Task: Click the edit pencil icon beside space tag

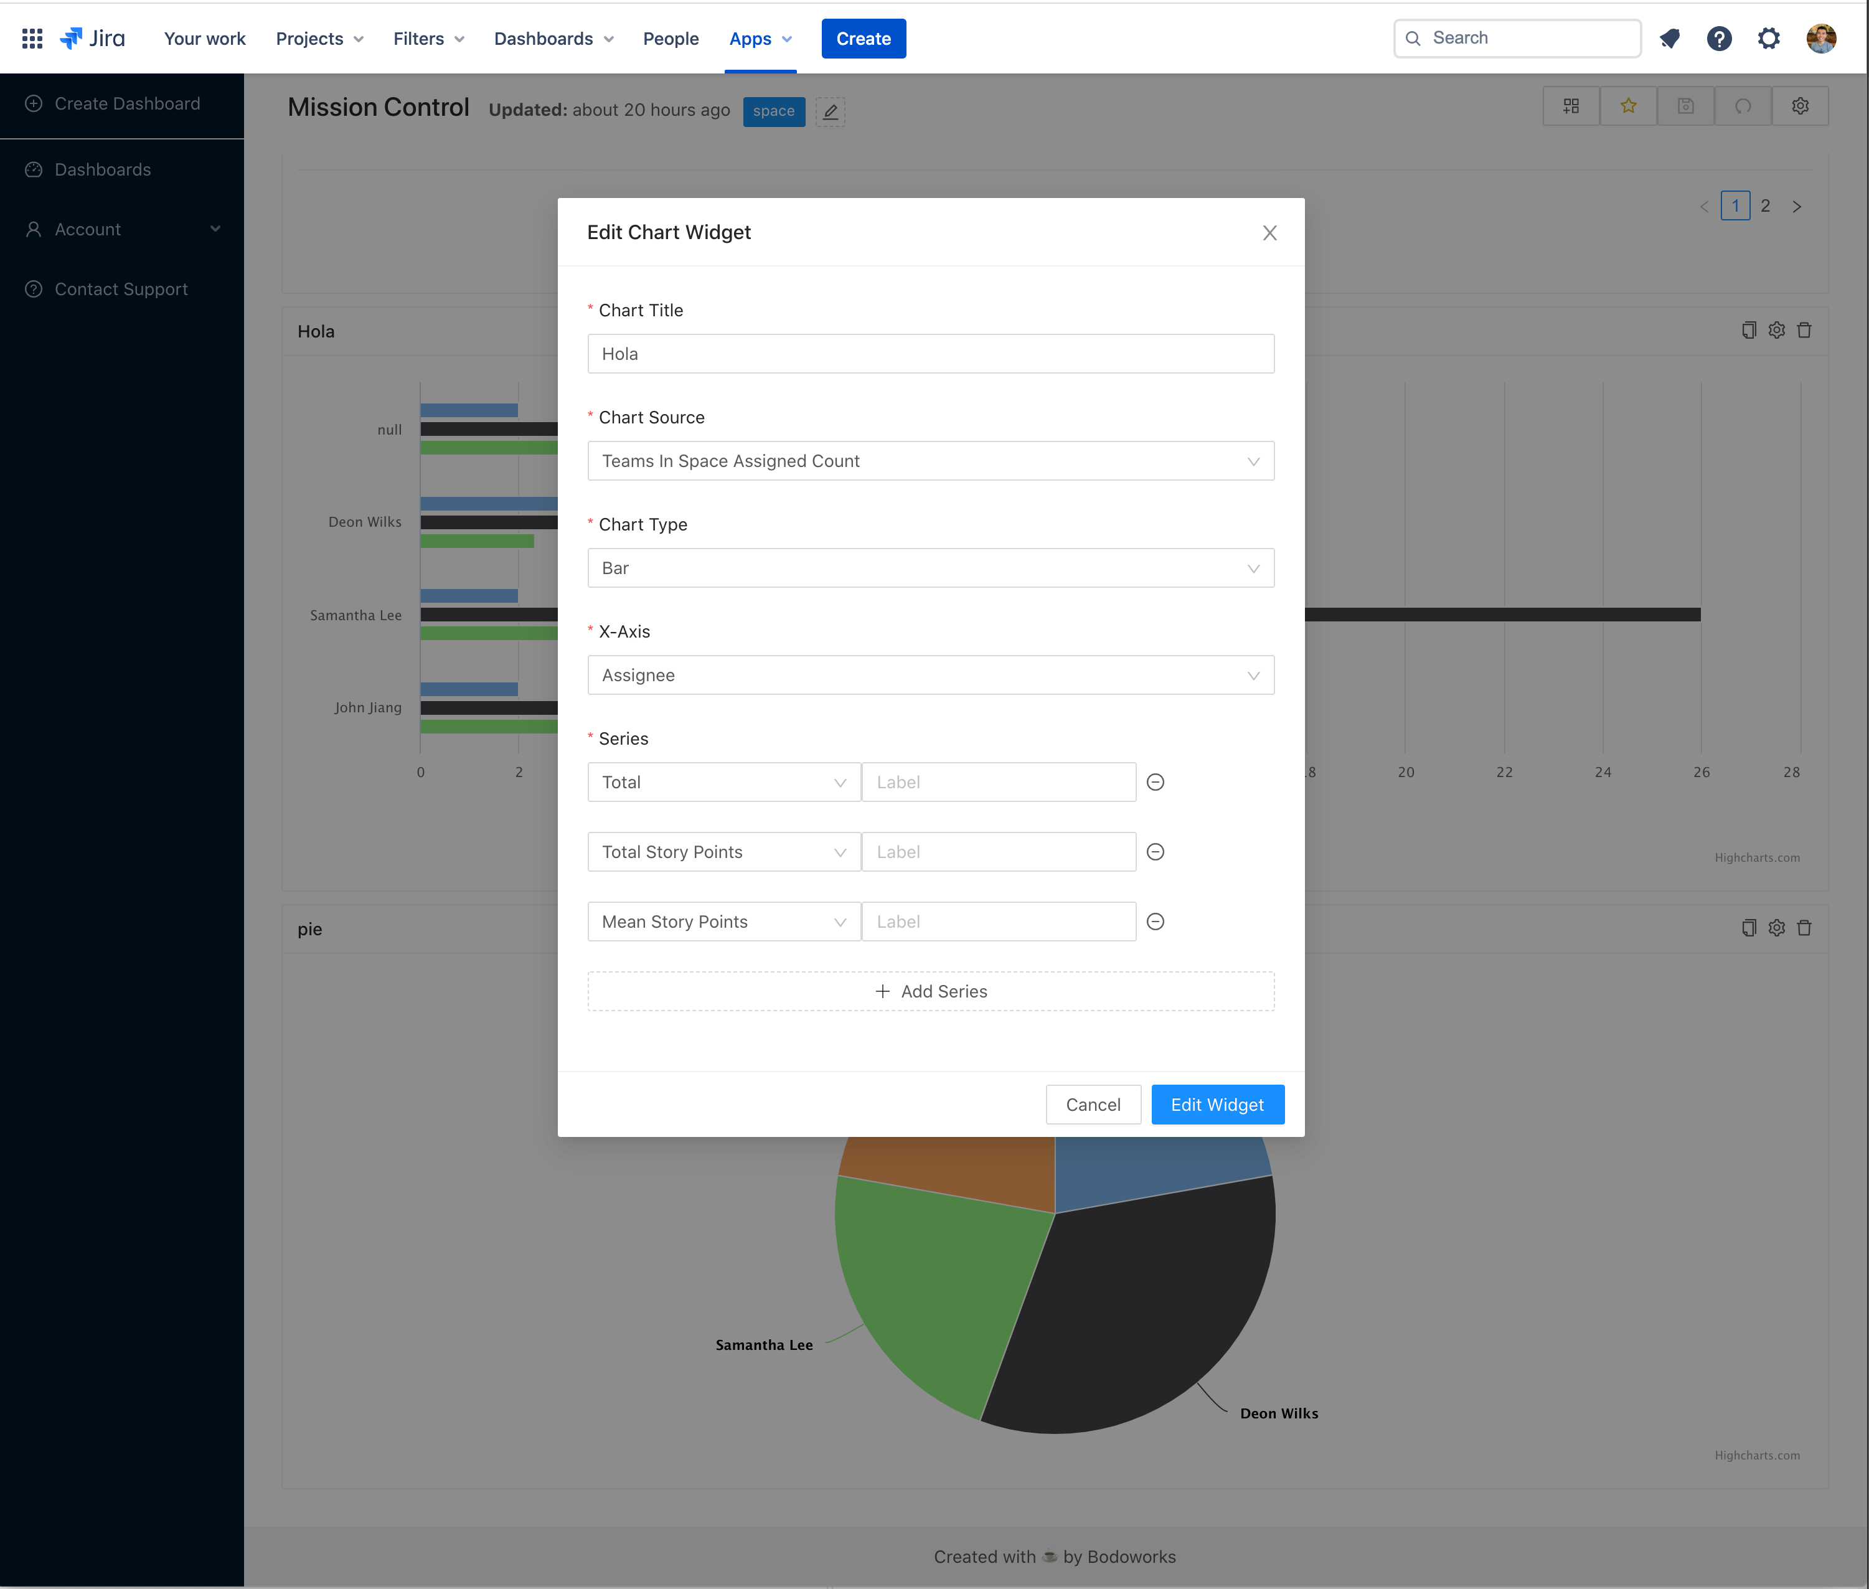Action: click(x=829, y=111)
